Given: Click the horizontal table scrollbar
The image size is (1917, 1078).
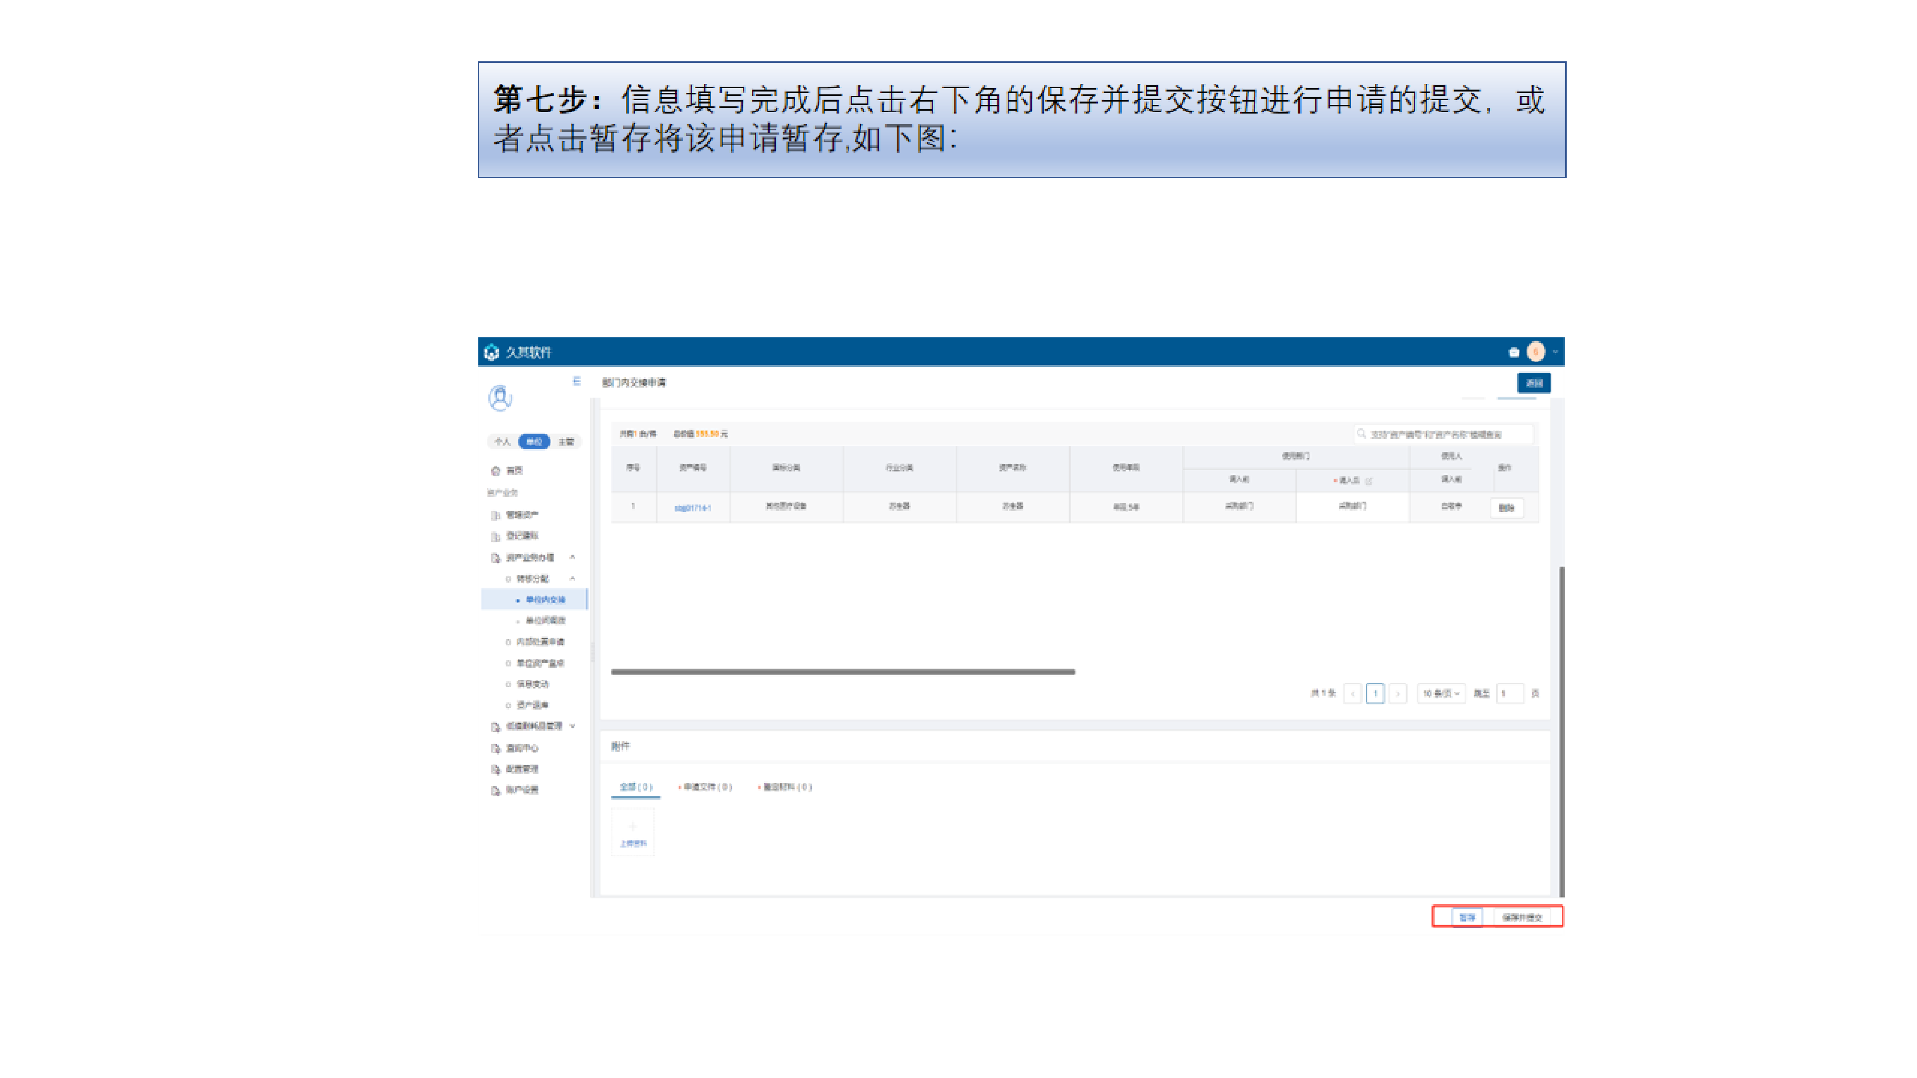Looking at the screenshot, I should tap(843, 671).
